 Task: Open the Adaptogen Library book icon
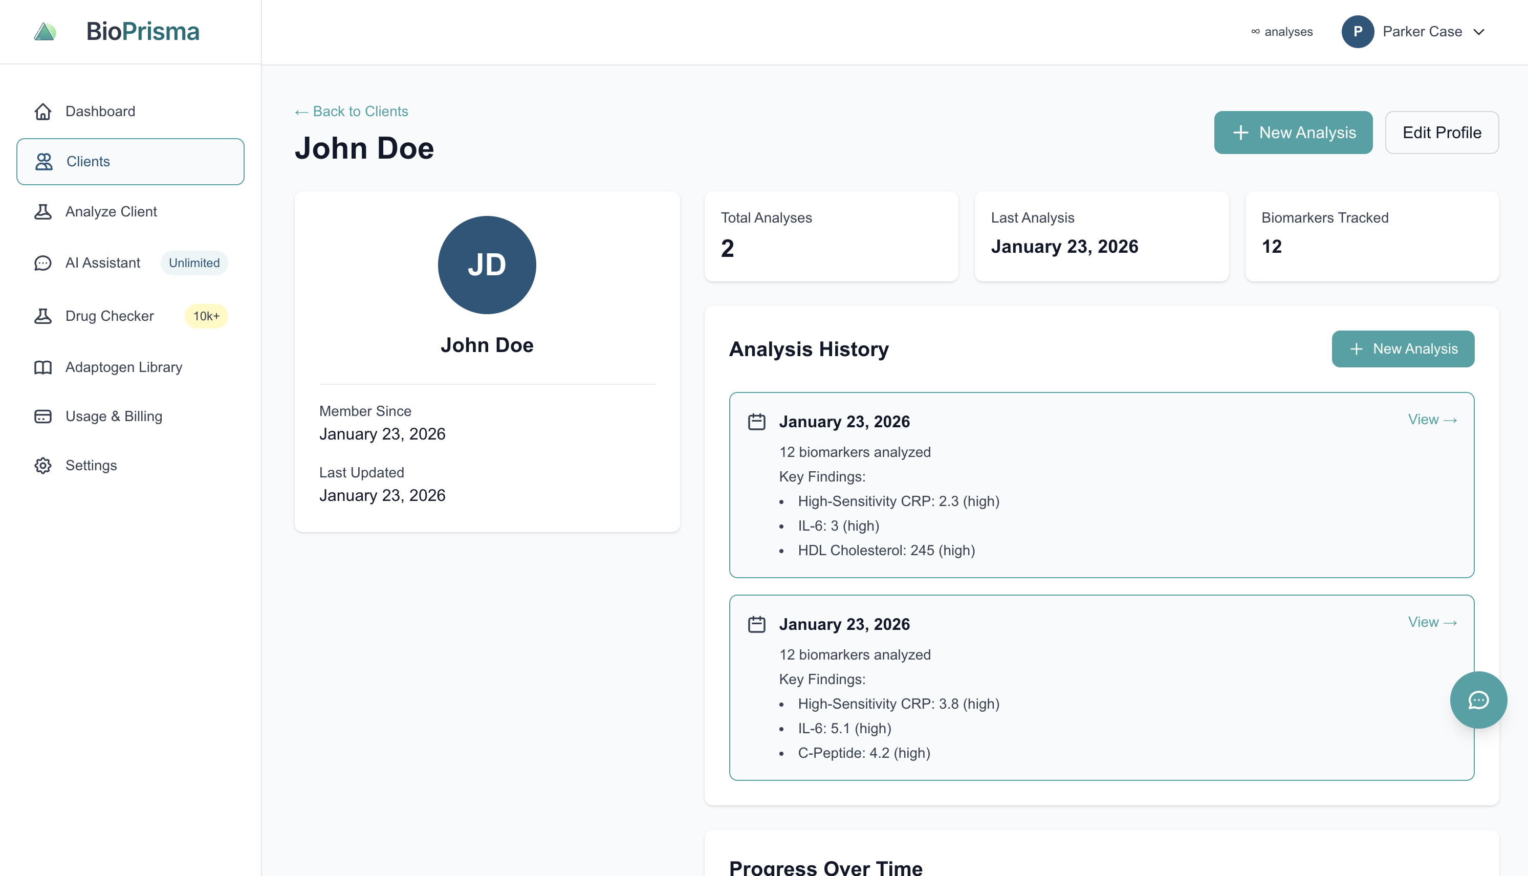42,367
